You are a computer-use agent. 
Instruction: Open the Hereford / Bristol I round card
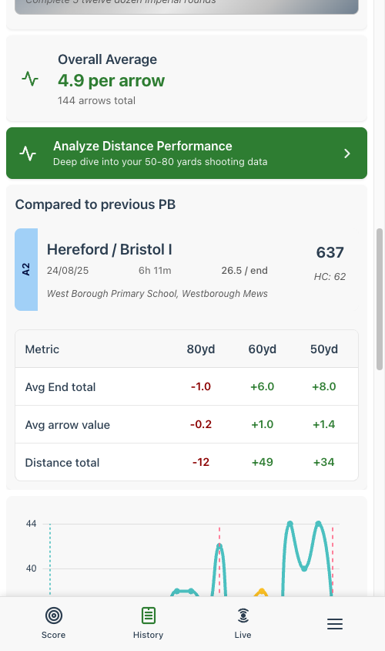(x=186, y=269)
